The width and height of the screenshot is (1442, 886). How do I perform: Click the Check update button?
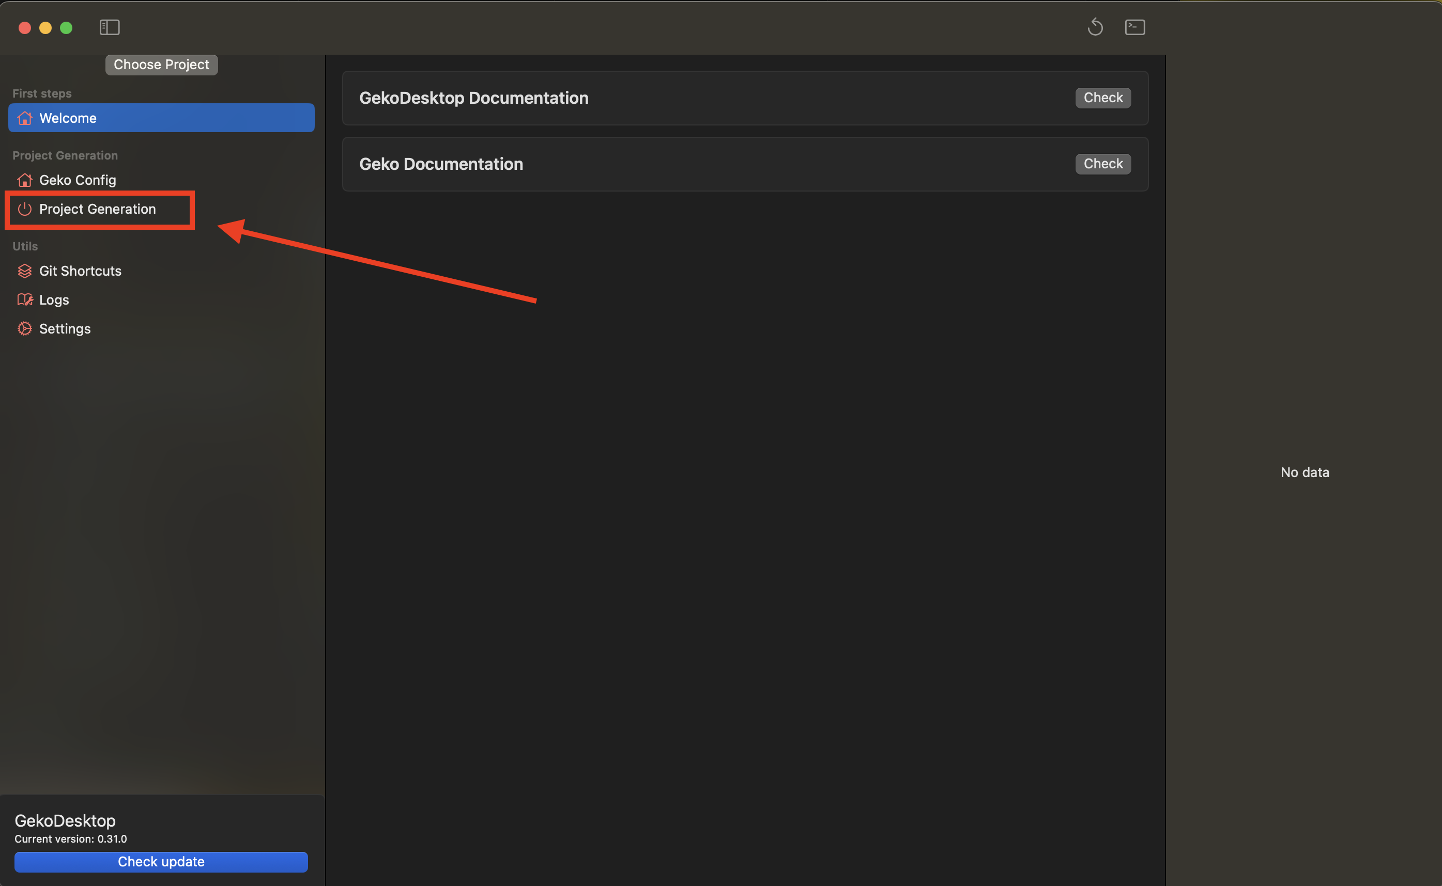(x=161, y=861)
